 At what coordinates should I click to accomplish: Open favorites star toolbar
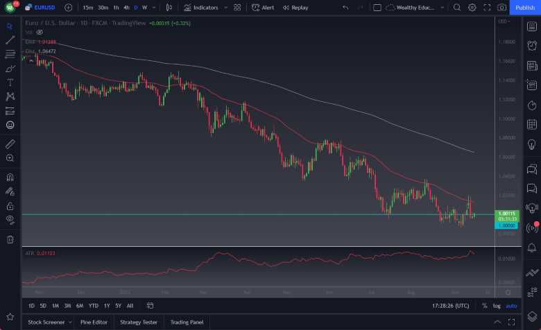coord(10,317)
